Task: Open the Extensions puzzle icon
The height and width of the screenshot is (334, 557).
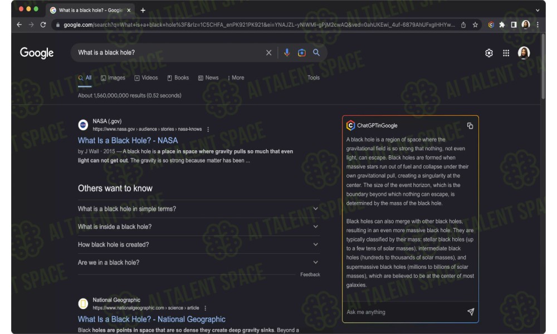Action: [x=502, y=25]
